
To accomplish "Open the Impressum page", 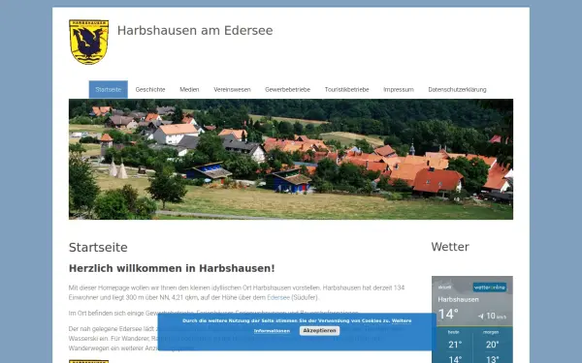I will tap(399, 90).
